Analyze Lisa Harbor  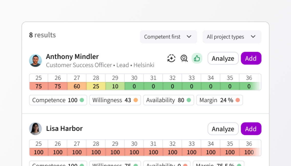(223, 129)
